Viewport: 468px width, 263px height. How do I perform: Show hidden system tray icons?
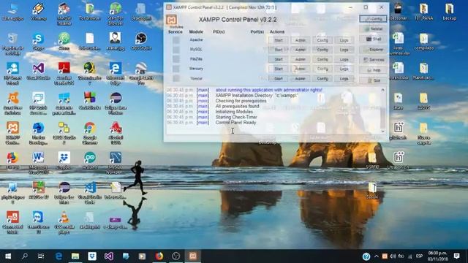pos(376,256)
